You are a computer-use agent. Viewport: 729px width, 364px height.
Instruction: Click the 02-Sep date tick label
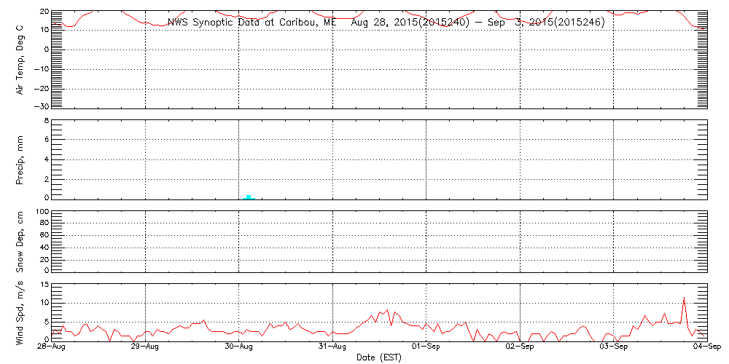pyautogui.click(x=520, y=348)
